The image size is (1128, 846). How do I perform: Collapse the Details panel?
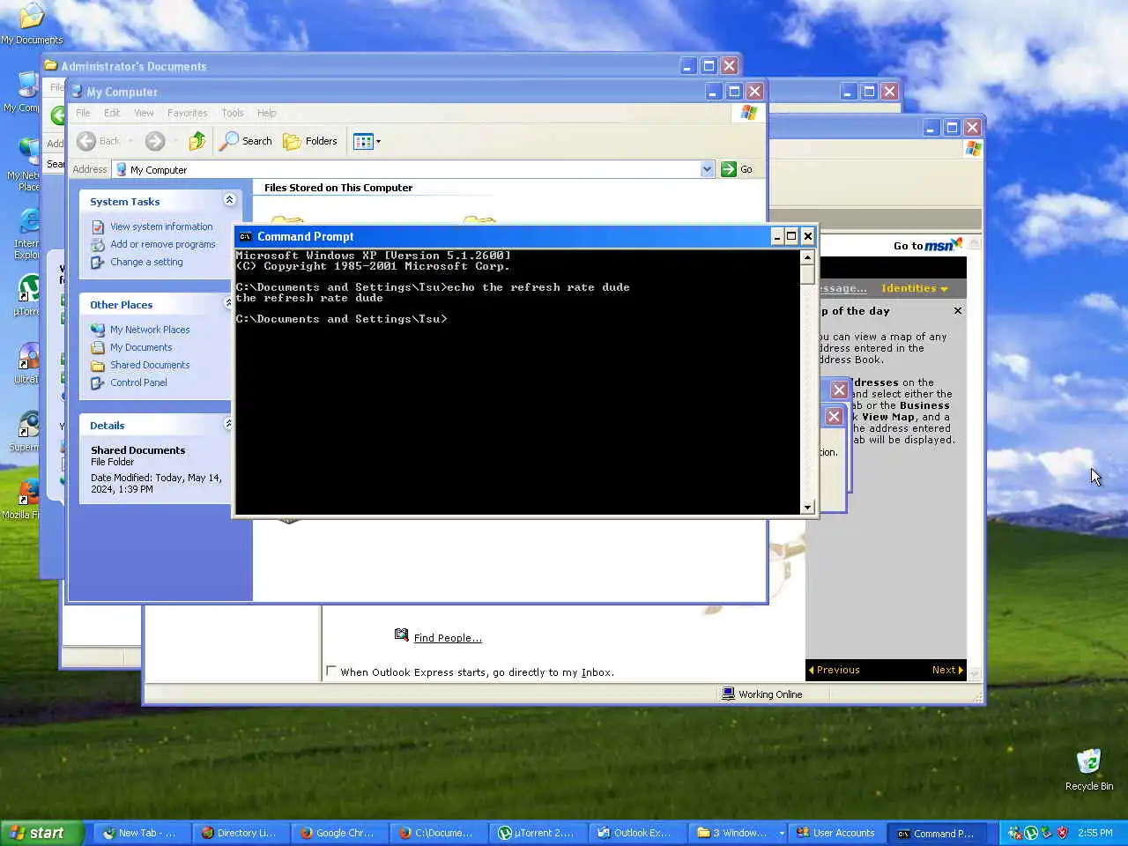click(229, 424)
